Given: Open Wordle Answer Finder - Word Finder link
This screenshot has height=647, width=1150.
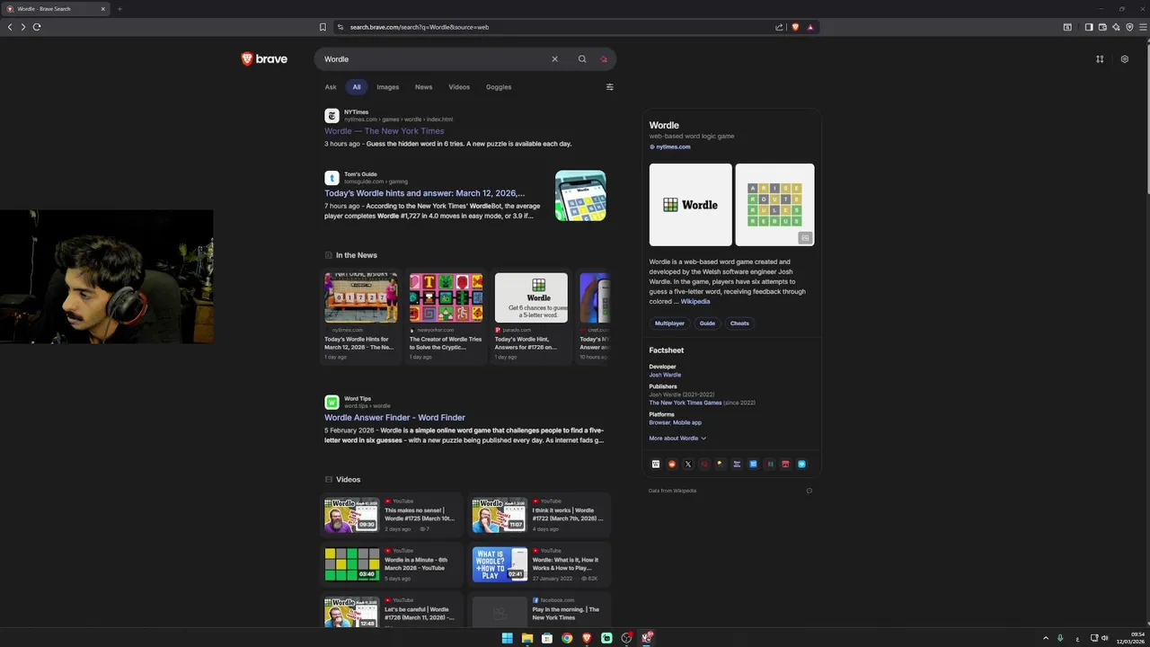Looking at the screenshot, I should (x=394, y=418).
